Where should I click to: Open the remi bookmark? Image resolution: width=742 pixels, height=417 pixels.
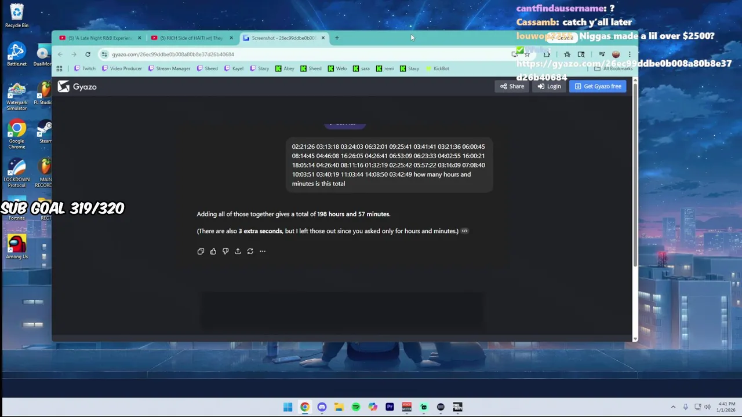[385, 68]
